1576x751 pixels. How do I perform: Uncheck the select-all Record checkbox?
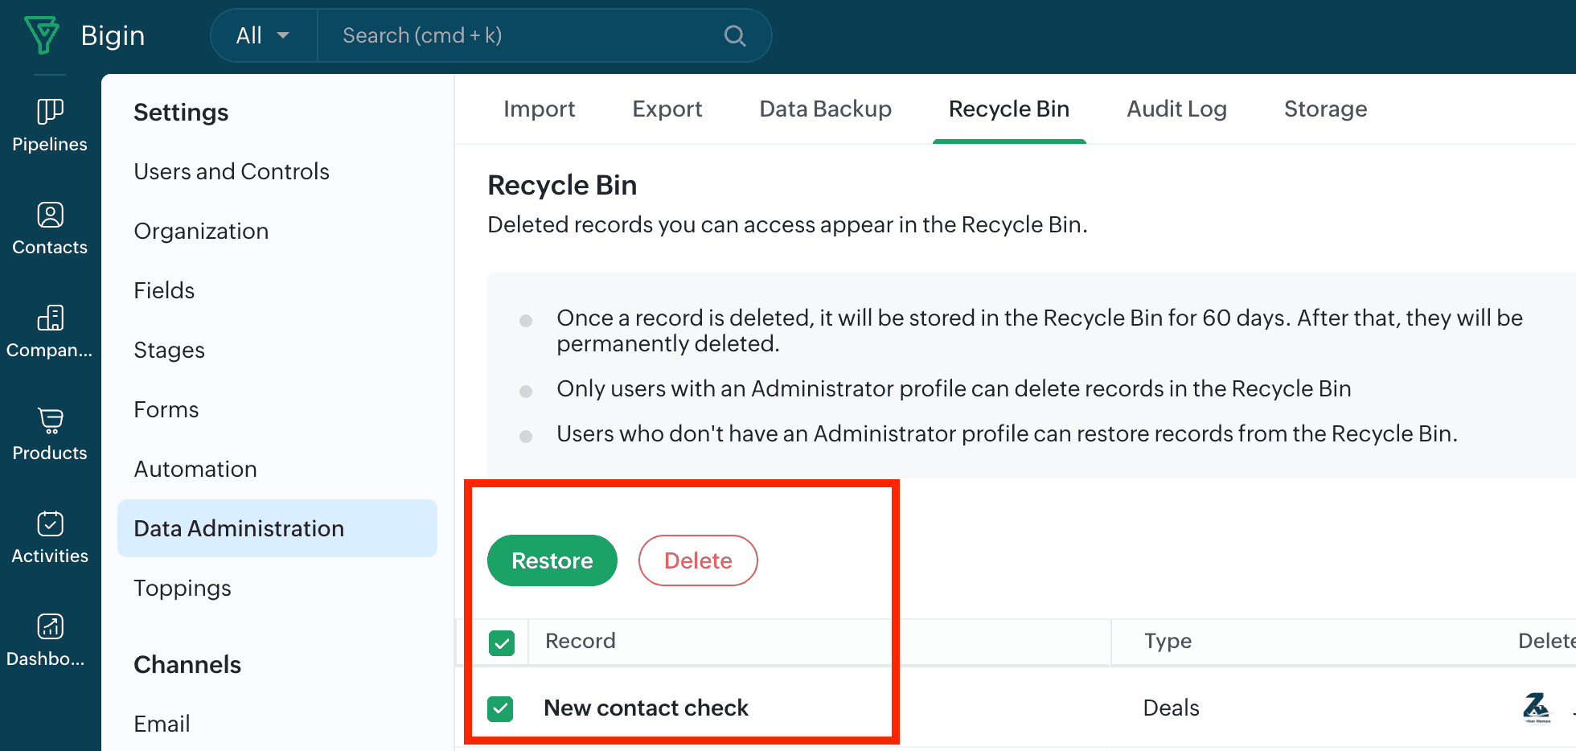tap(502, 642)
